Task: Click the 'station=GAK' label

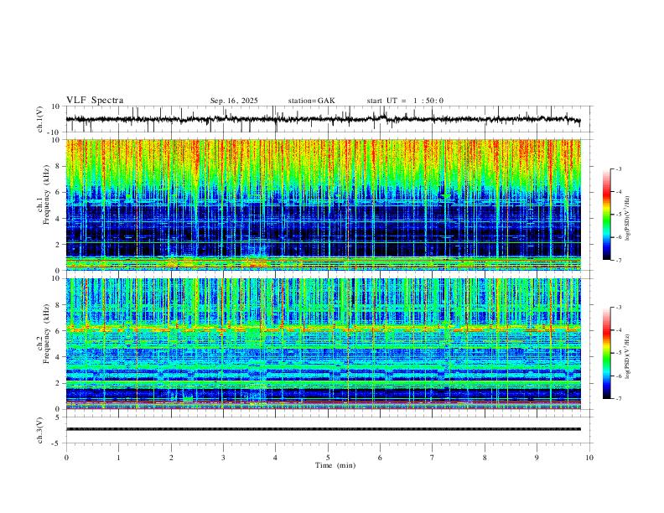Action: [311, 101]
